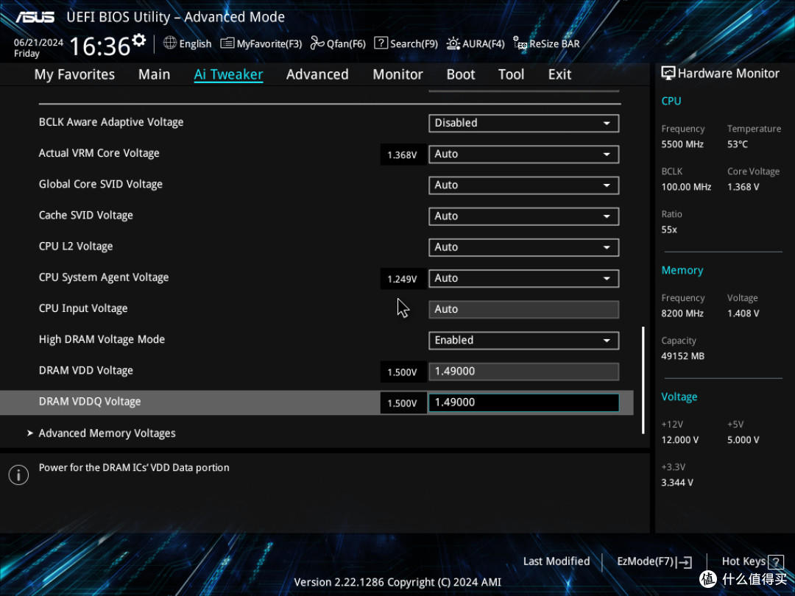
Task: Open Qfan(F6) fan control icon
Action: (x=317, y=43)
